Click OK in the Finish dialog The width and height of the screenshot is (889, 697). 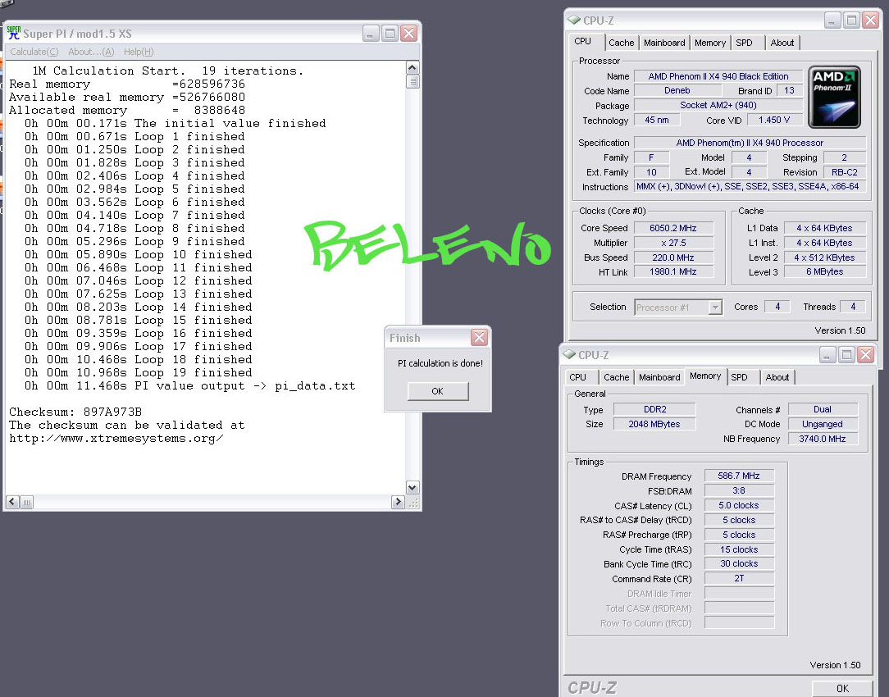[x=438, y=391]
